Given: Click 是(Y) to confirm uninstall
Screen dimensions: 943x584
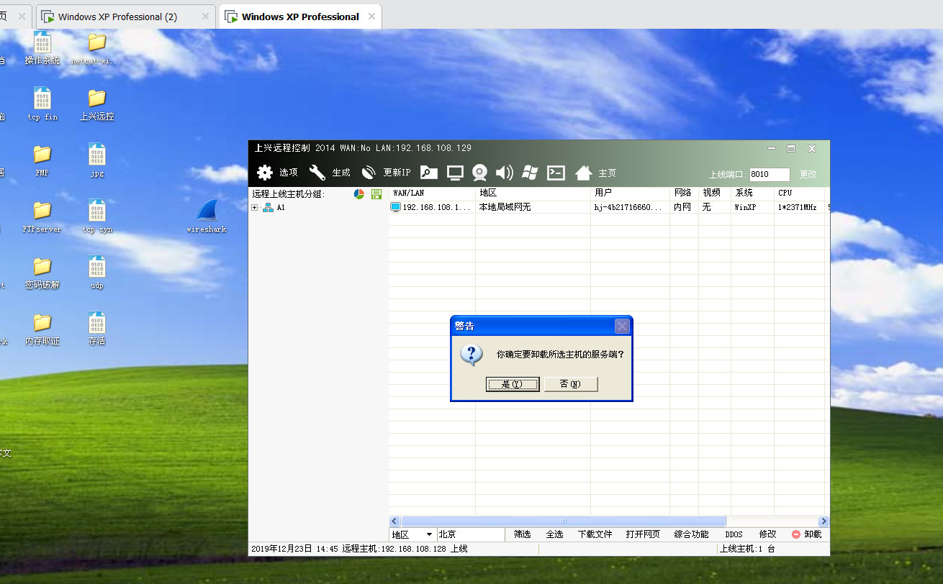Looking at the screenshot, I should [x=513, y=384].
